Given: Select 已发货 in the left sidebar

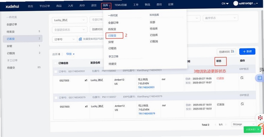Looking at the screenshot, I should click(x=22, y=39).
